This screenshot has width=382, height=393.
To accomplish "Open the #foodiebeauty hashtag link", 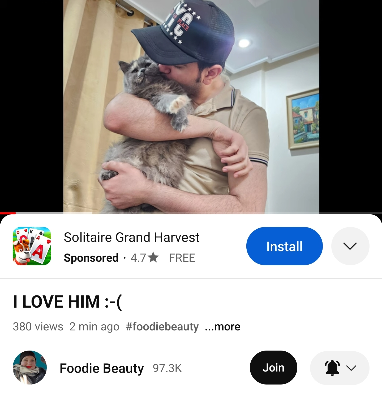I will [x=162, y=327].
